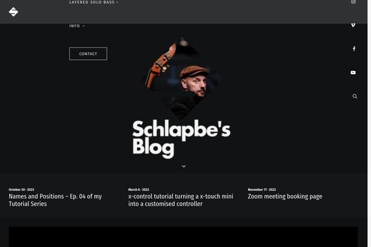Click the portrait photo with bass
This screenshot has height=247, width=371.
pos(181,78)
